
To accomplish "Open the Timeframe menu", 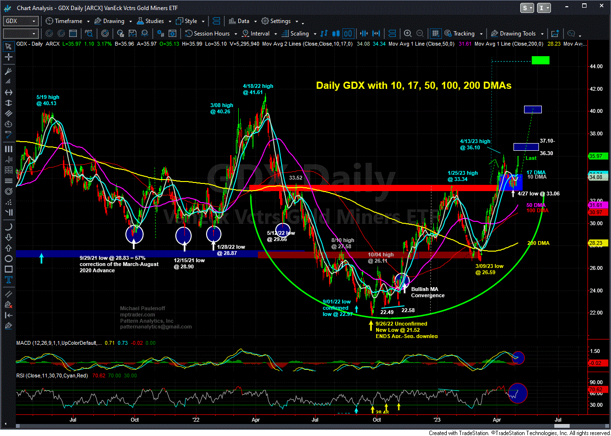I will coord(64,21).
